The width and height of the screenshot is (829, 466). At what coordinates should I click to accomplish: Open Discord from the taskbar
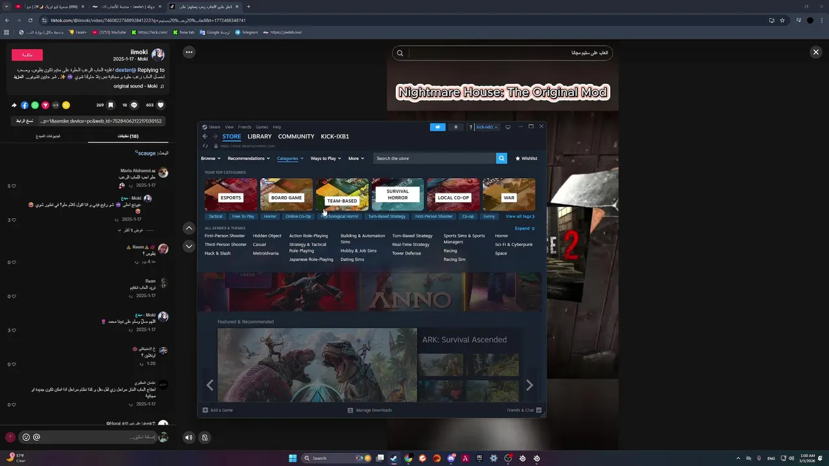pyautogui.click(x=451, y=458)
